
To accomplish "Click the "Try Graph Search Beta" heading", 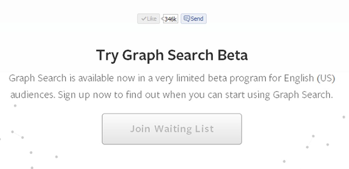I will click(x=172, y=55).
